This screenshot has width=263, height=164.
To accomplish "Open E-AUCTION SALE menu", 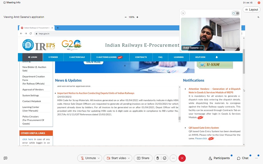I will point(77,57).
